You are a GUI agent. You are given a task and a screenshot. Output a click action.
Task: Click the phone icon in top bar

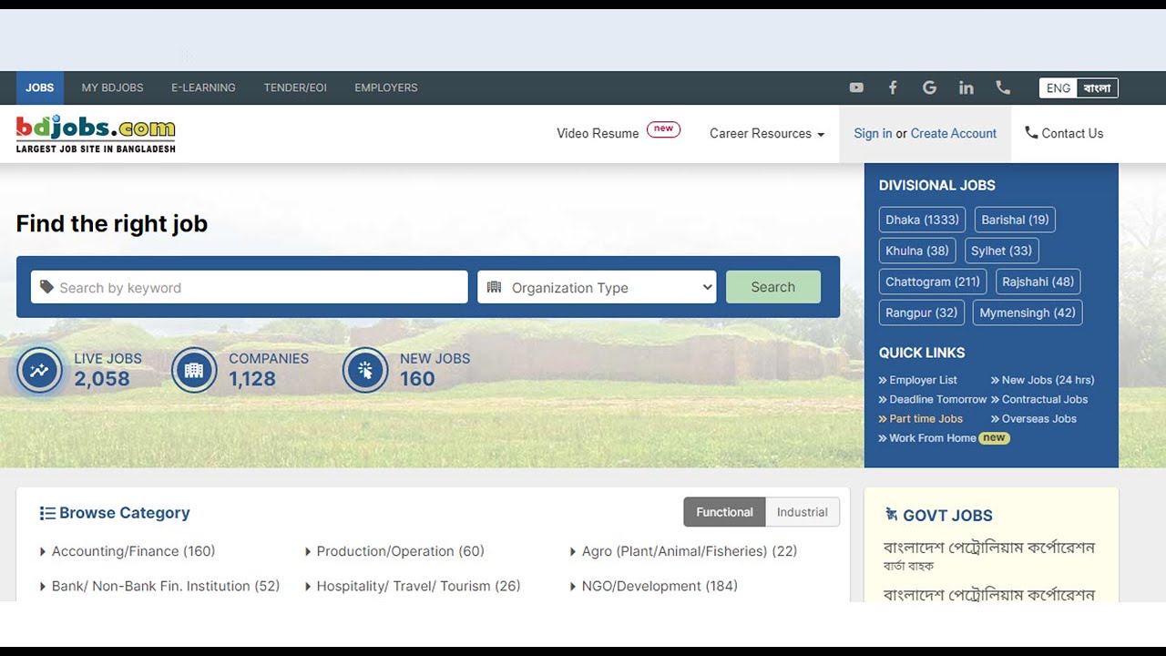pos(1003,87)
